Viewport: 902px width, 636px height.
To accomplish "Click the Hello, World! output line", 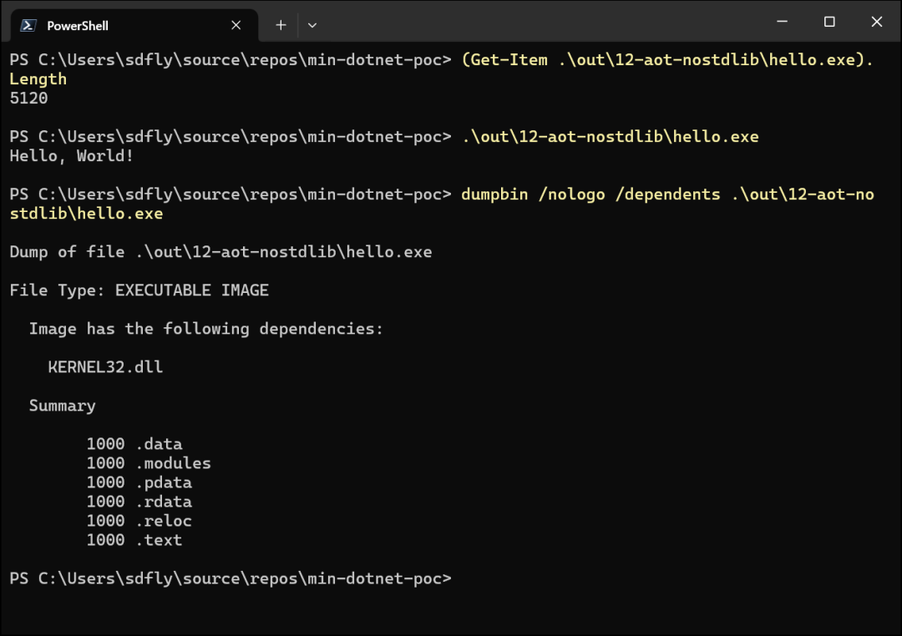I will (x=71, y=156).
